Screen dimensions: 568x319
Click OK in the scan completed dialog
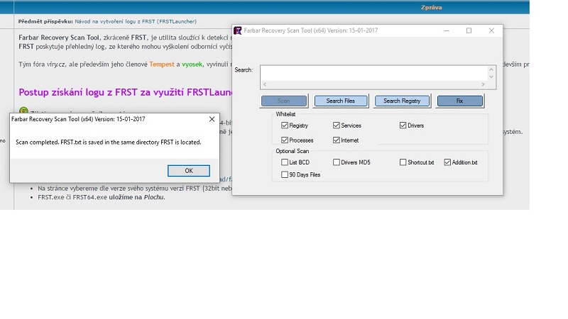tap(189, 171)
